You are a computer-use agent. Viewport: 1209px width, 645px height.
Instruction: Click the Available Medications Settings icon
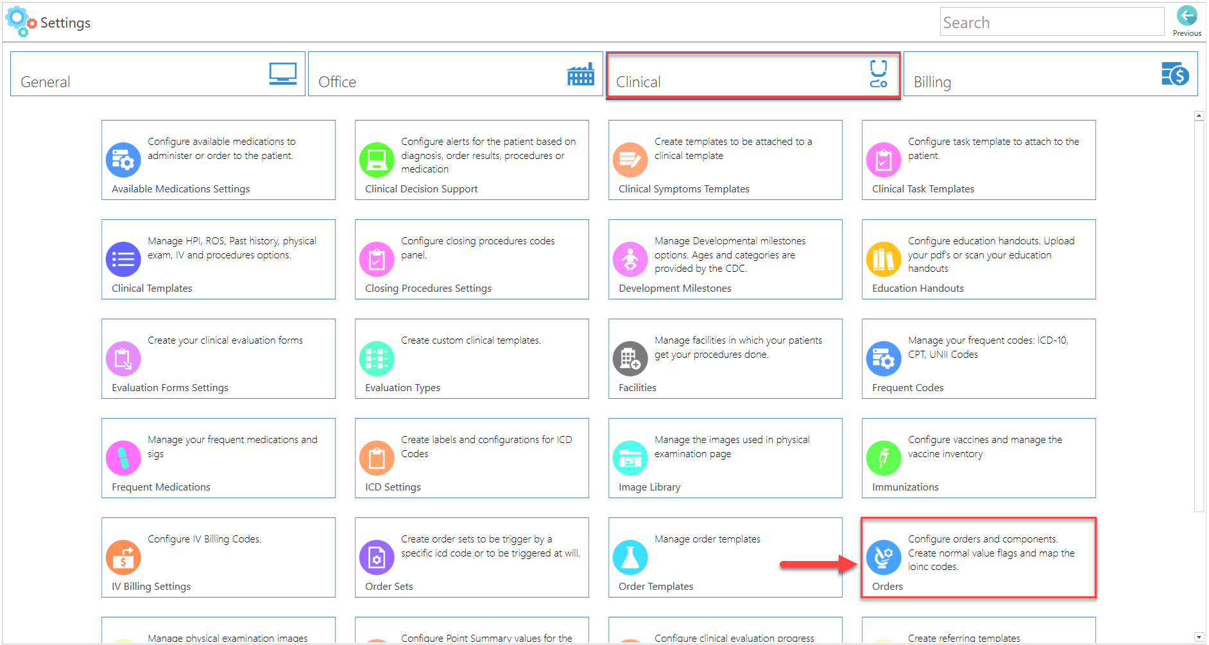pos(123,160)
